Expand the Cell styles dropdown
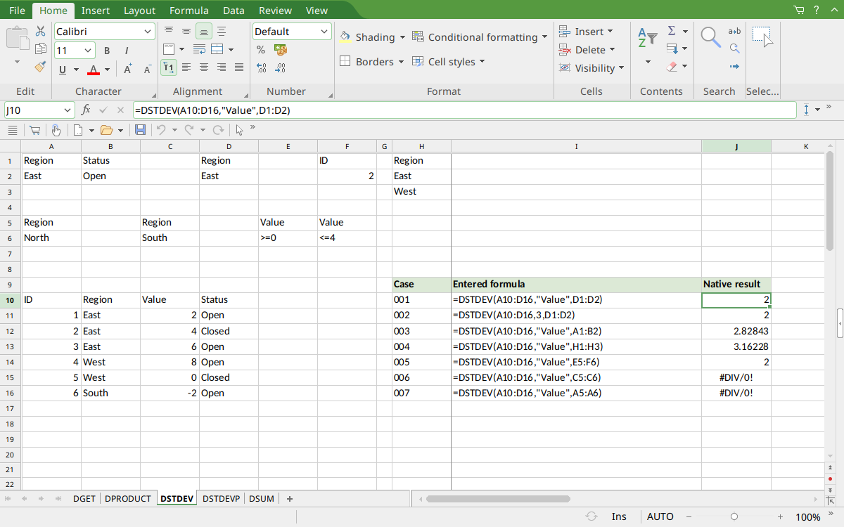The width and height of the screenshot is (844, 527). (482, 62)
